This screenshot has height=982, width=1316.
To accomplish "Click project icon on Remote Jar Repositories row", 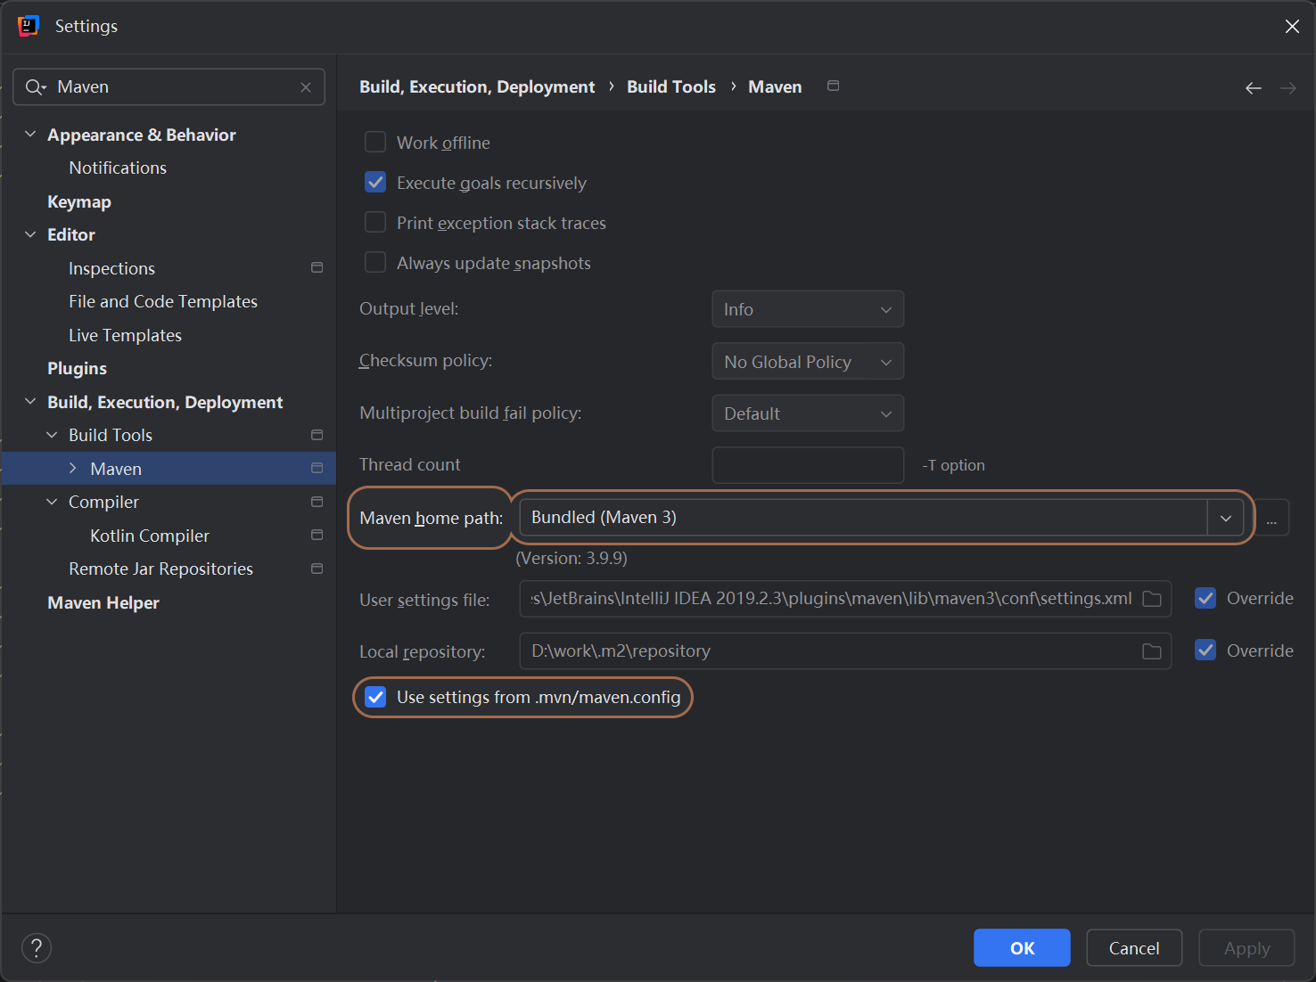I will point(317,569).
